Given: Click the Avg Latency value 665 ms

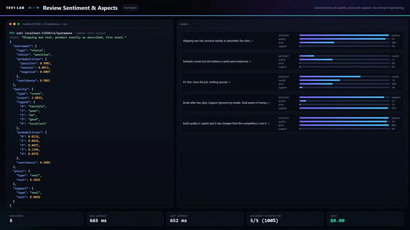Looking at the screenshot, I should 98,221.
